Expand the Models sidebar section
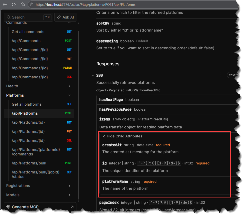Image resolution: width=246 pixels, height=219 pixels. [69, 195]
